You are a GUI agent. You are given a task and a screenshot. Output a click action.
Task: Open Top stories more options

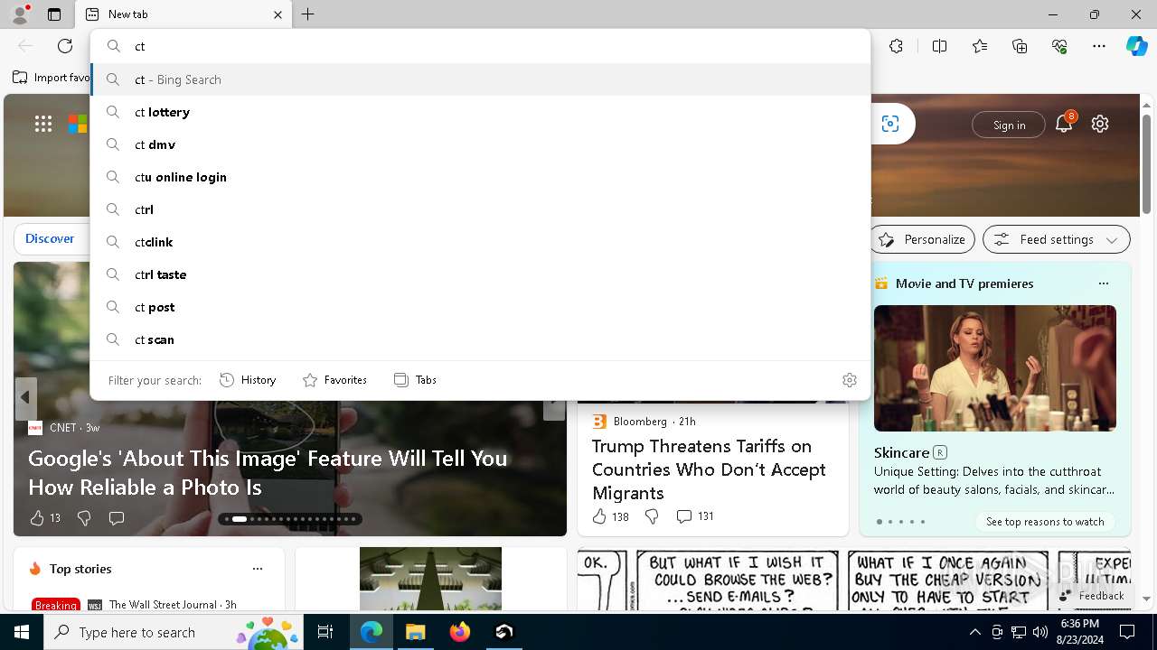tap(258, 569)
